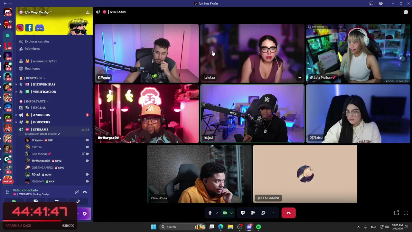Open the soundboard in call control bar
Viewport: 412px width, 232px height.
tap(263, 213)
